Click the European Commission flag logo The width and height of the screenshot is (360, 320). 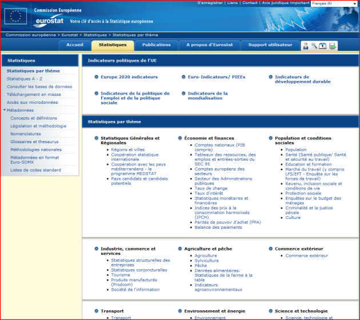(x=15, y=16)
